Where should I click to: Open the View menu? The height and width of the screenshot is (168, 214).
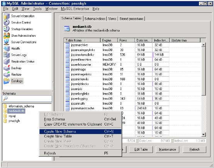25,9
